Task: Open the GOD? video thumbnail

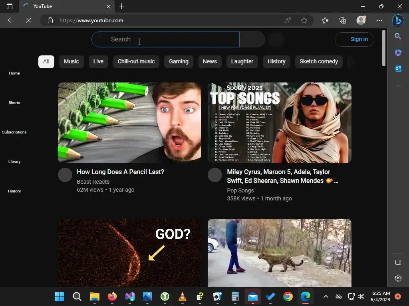Action: pos(130,253)
